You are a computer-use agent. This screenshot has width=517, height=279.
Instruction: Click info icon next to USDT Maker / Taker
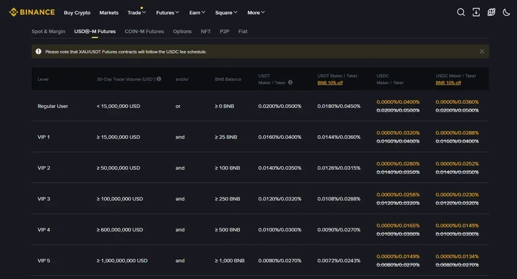(290, 82)
